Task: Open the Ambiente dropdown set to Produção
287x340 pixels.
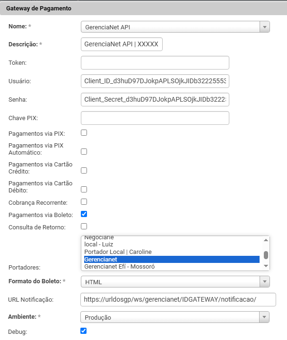Action: point(175,317)
